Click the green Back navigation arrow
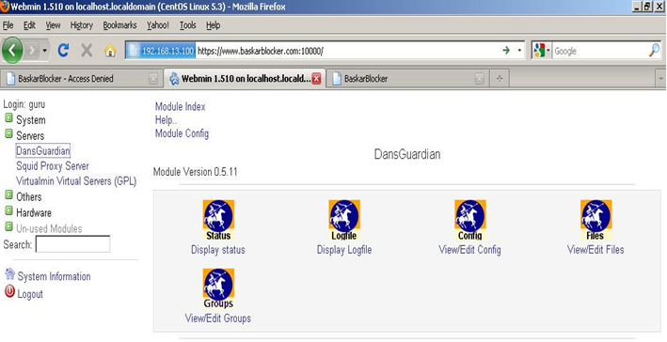Image resolution: width=667 pixels, height=342 pixels. pyautogui.click(x=12, y=51)
